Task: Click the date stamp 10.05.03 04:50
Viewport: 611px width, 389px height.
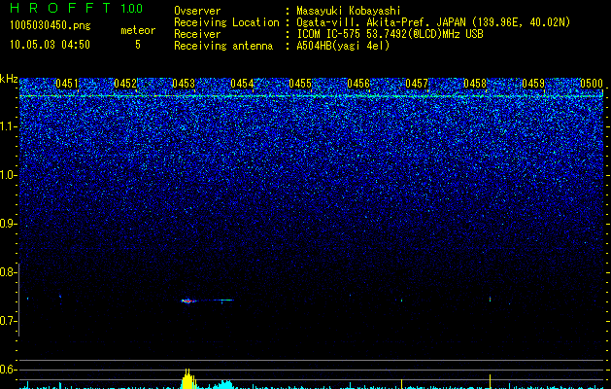Action: (50, 45)
